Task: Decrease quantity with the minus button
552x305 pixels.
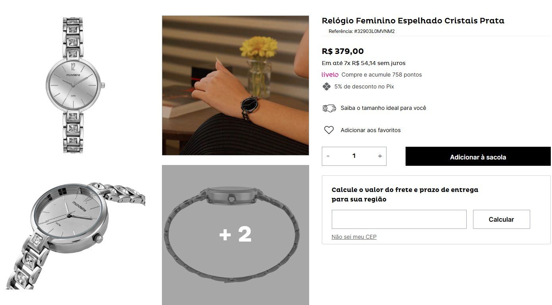Action: tap(328, 156)
